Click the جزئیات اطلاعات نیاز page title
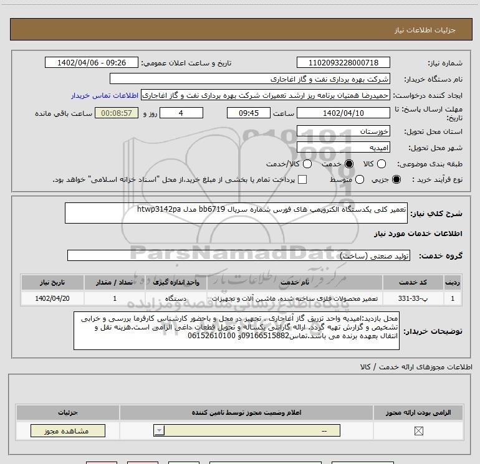This screenshot has width=480, height=464. (x=425, y=30)
